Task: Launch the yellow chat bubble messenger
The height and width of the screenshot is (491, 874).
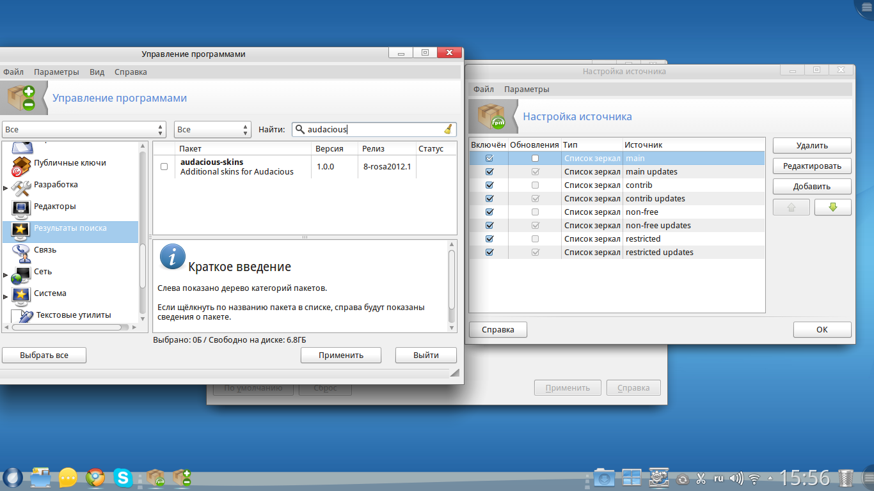Action: (68, 478)
